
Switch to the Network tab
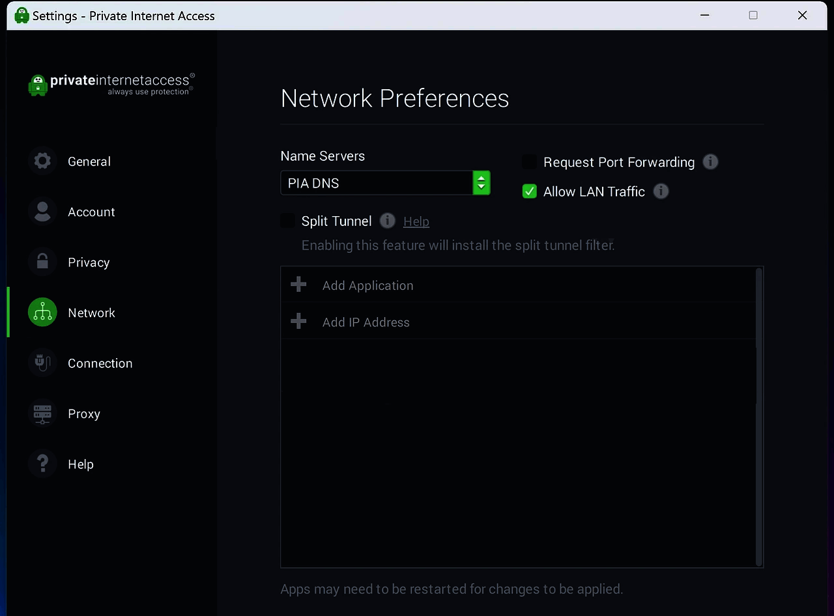pos(91,313)
